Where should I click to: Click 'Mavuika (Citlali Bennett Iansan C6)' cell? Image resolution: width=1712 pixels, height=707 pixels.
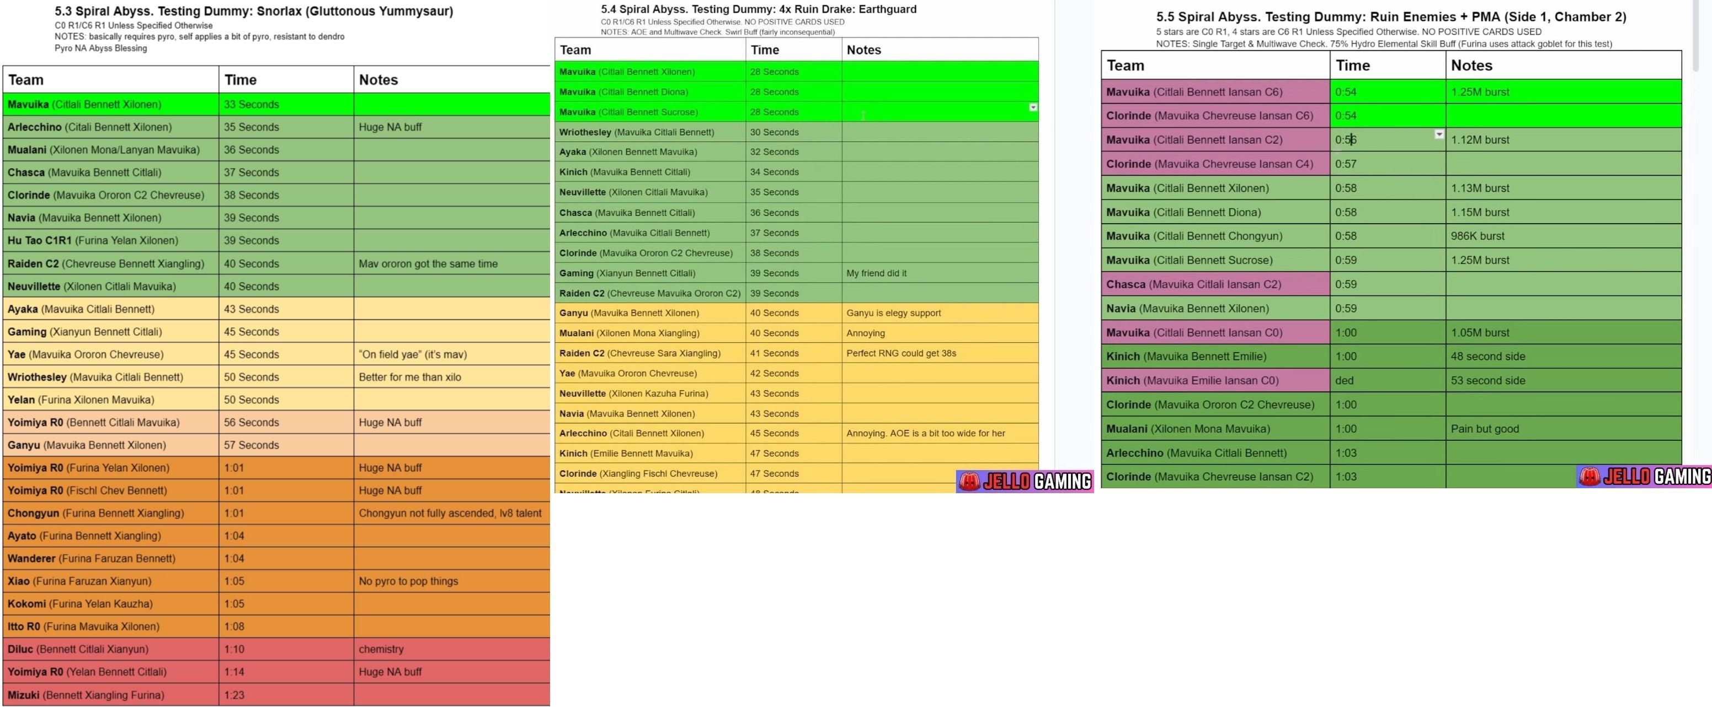click(1215, 91)
